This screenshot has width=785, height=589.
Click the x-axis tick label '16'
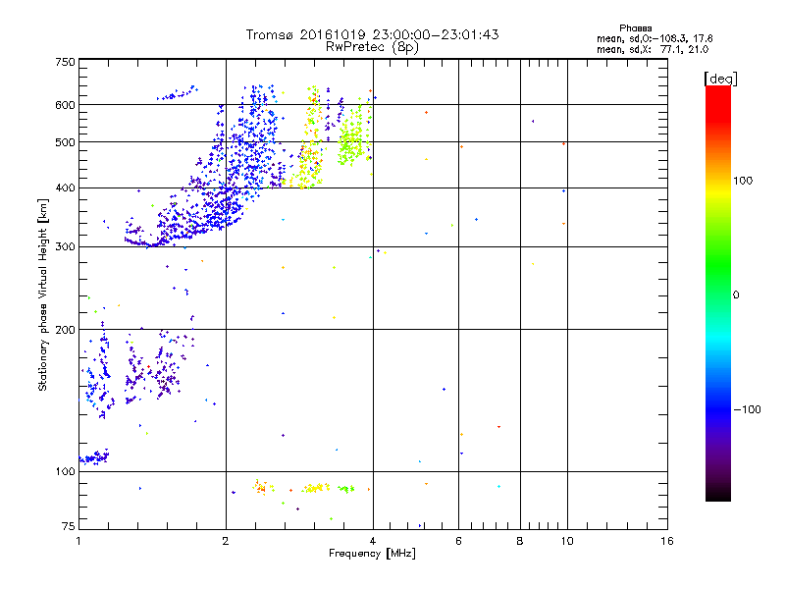tap(667, 541)
